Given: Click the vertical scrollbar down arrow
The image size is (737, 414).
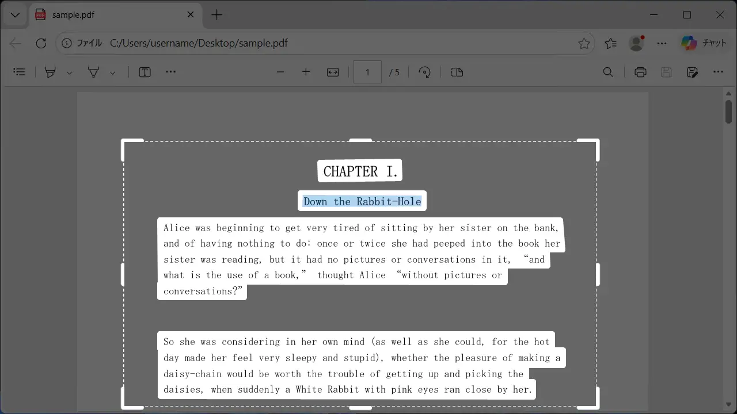Looking at the screenshot, I should tap(728, 404).
